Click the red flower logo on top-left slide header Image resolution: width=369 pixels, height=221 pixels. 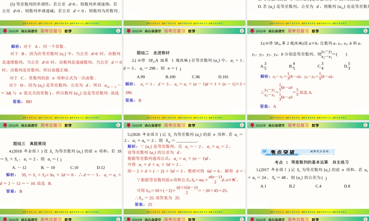tap(4, 31)
